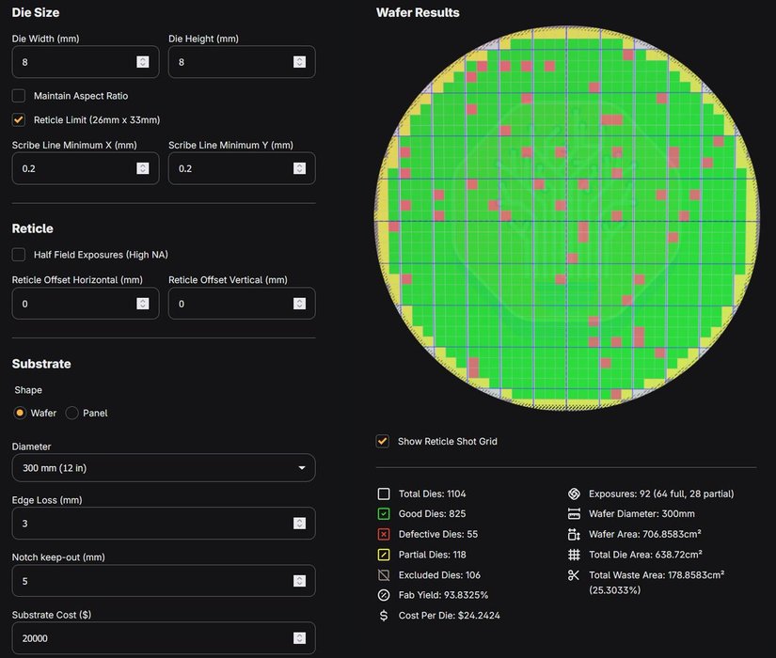776x658 pixels.
Task: Select the Panel shape radio button
Action: [72, 413]
